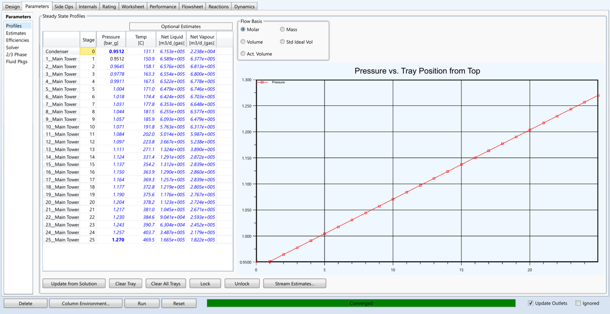Viewport: 610px width, 314px height.
Task: Select the Mass flow basis radio button
Action: [x=282, y=30]
